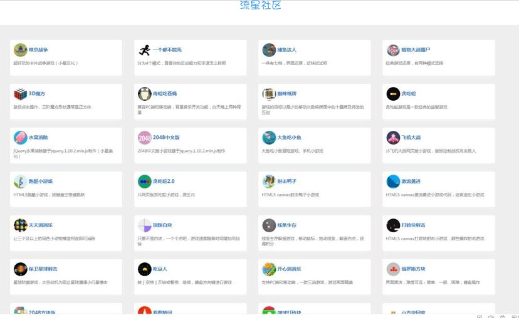Click the Rubik's cube icon for 3D魔方
Viewport: 519px width, 318px height.
pyautogui.click(x=20, y=94)
